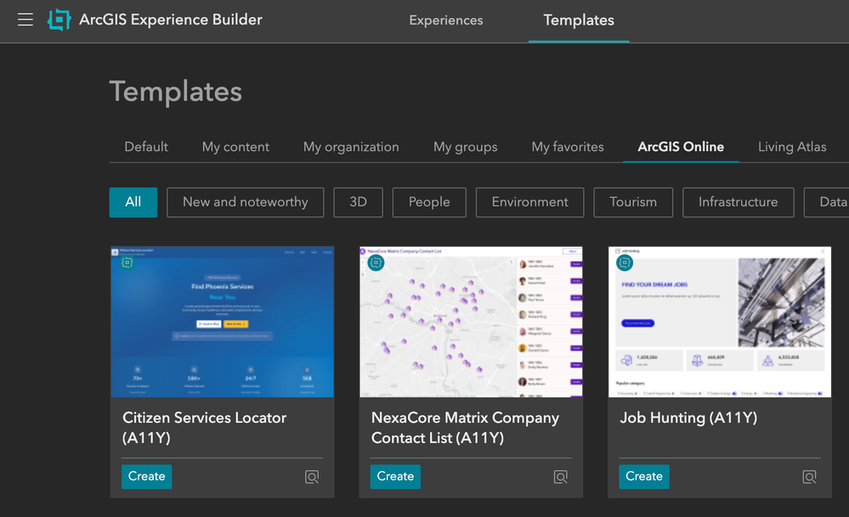Viewport: 849px width, 517px height.
Task: Open the My favorites tab
Action: click(x=568, y=147)
